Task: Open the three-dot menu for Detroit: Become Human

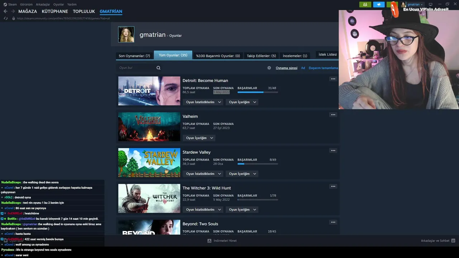Action: click(333, 79)
